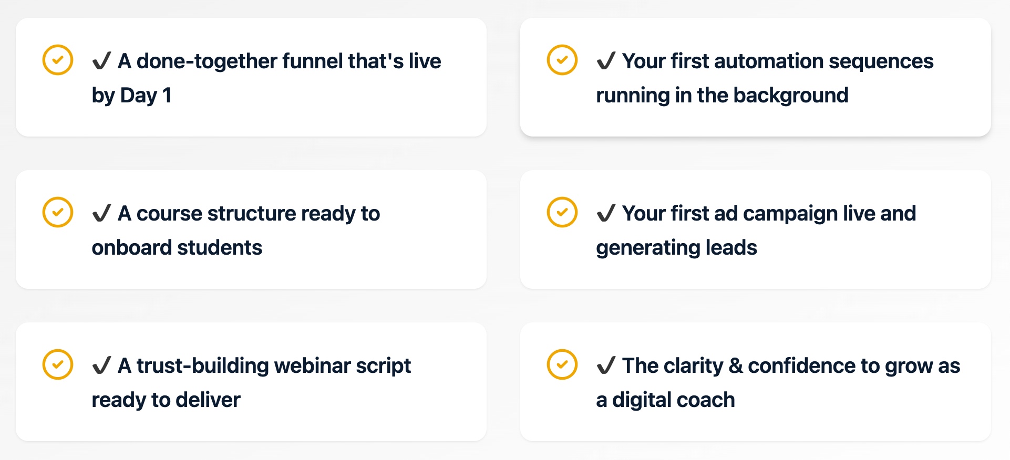Viewport: 1010px width, 460px height.
Task: Click the orange check icon beside automation sequences
Action: tap(562, 60)
